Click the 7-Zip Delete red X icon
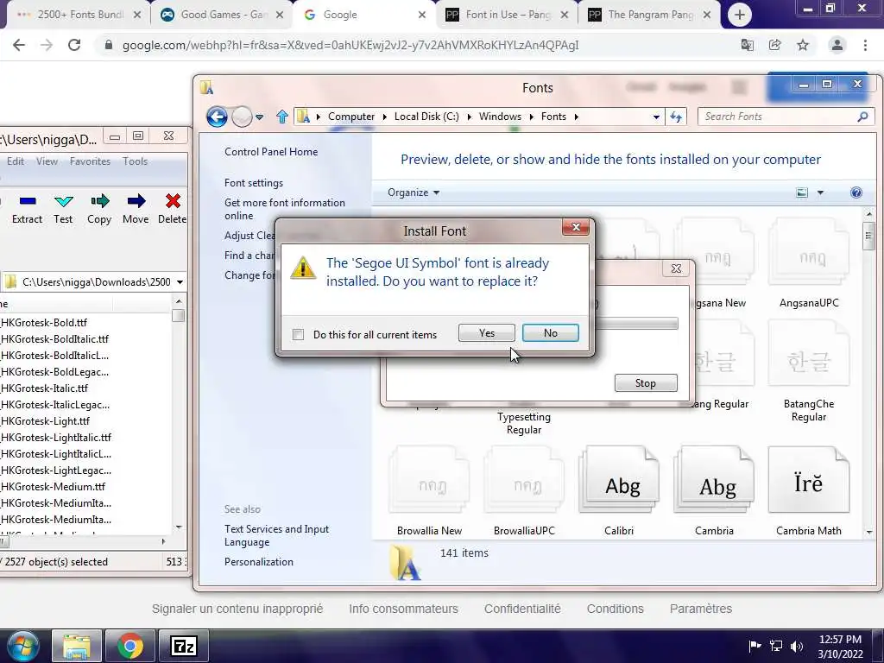This screenshot has height=663, width=884. click(173, 200)
